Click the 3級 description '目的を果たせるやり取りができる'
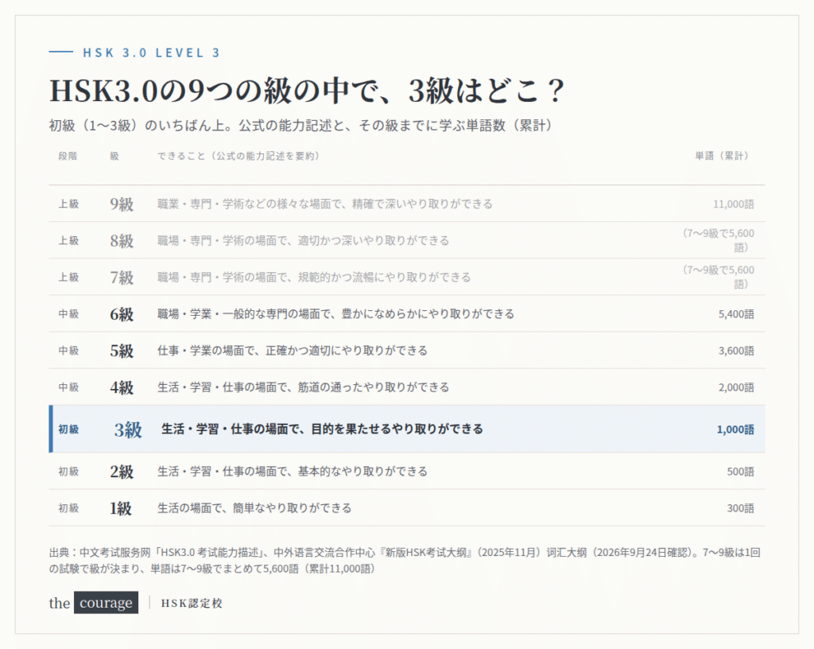 click(x=397, y=429)
